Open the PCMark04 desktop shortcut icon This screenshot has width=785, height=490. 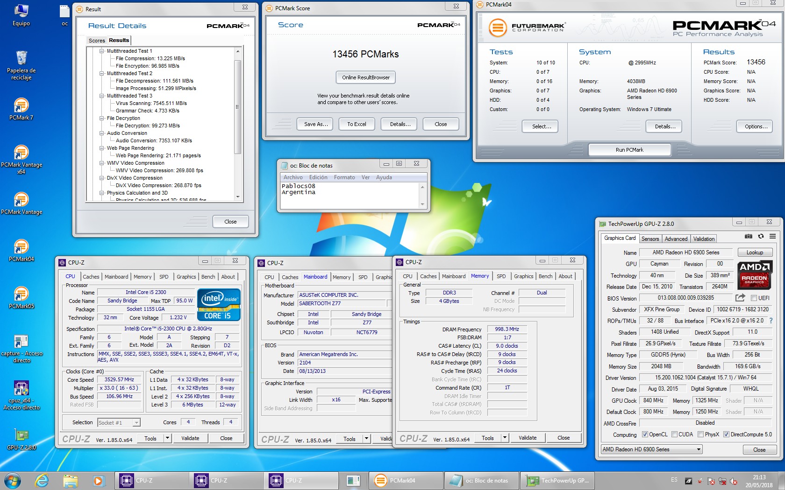click(x=21, y=250)
